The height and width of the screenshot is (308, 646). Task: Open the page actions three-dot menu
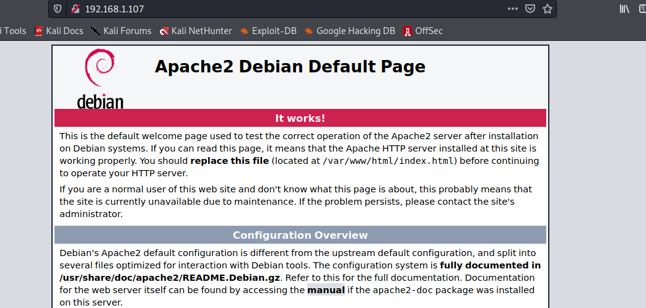pos(512,9)
